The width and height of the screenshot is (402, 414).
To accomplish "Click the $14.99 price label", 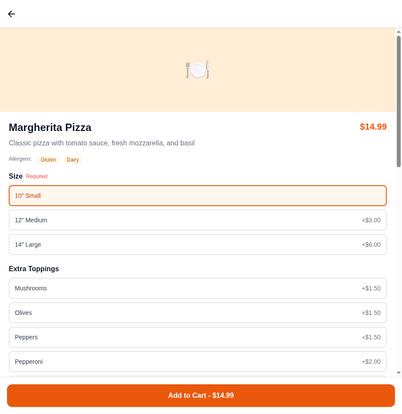I will [x=373, y=127].
